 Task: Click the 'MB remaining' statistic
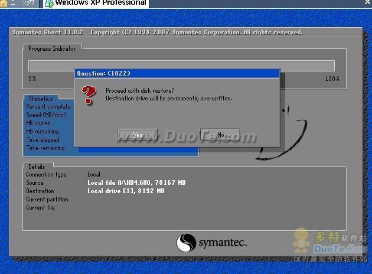click(x=43, y=132)
